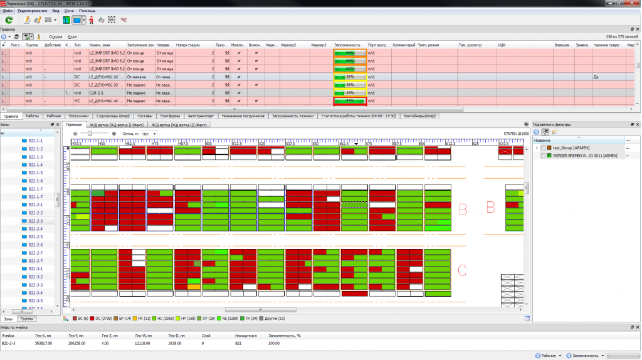Image resolution: width=642 pixels, height=360 pixels.
Task: Sort by the Заполненность column header
Action: [349, 45]
